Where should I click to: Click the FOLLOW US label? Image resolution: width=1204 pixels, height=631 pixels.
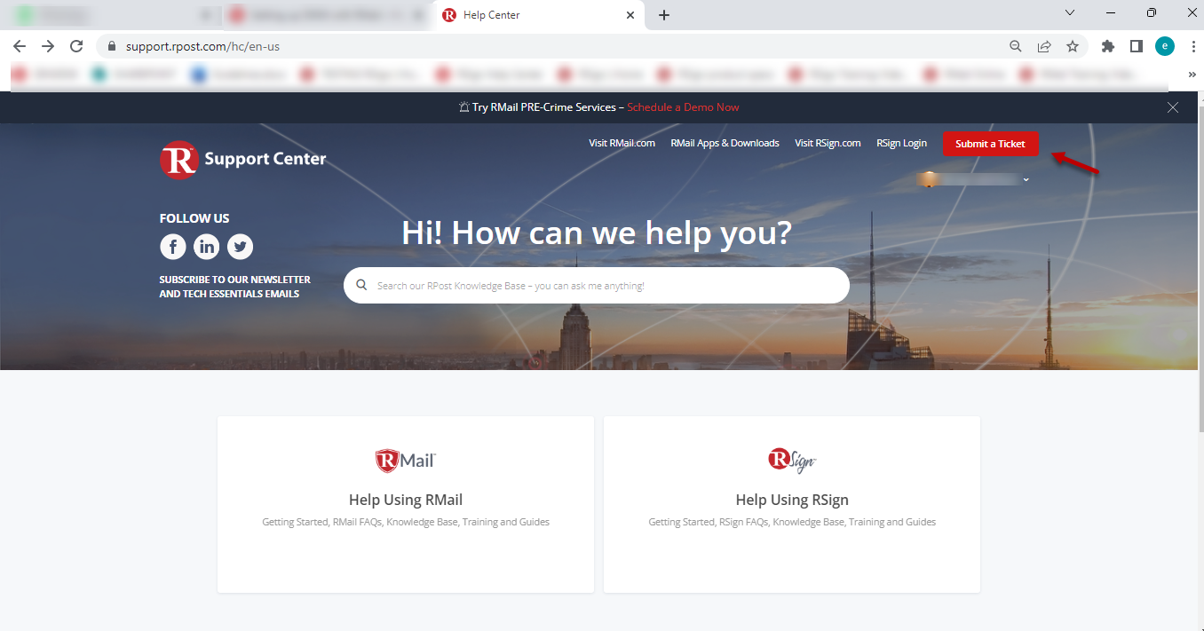tap(194, 218)
